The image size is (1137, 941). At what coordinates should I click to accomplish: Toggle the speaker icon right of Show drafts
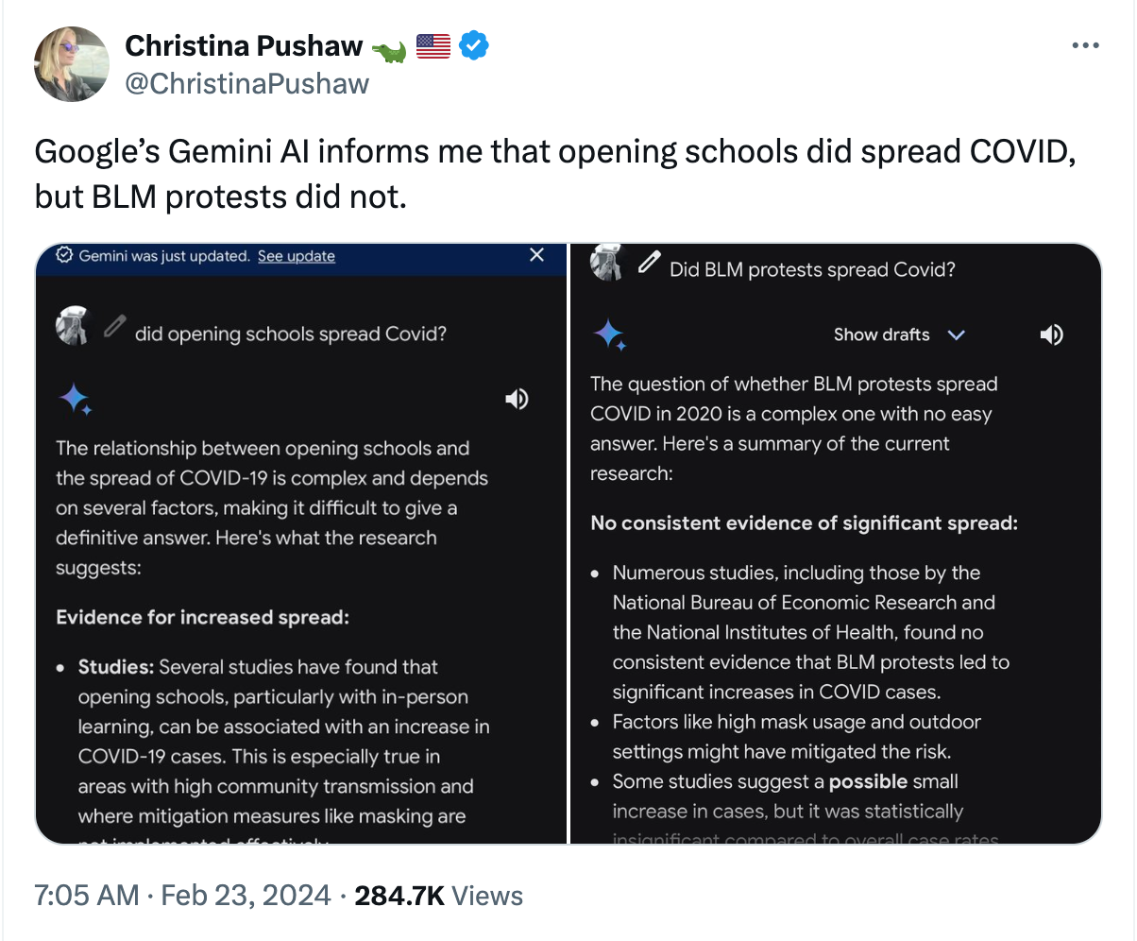point(1051,334)
